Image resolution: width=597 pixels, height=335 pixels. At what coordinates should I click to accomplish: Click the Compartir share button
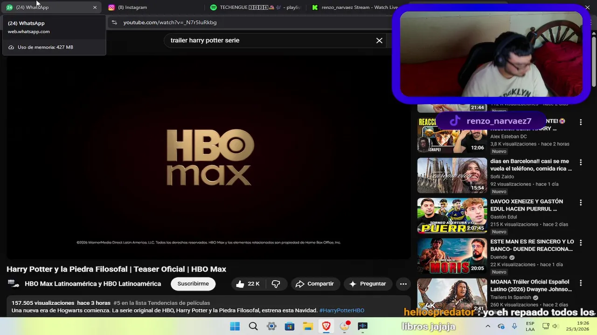click(x=315, y=284)
